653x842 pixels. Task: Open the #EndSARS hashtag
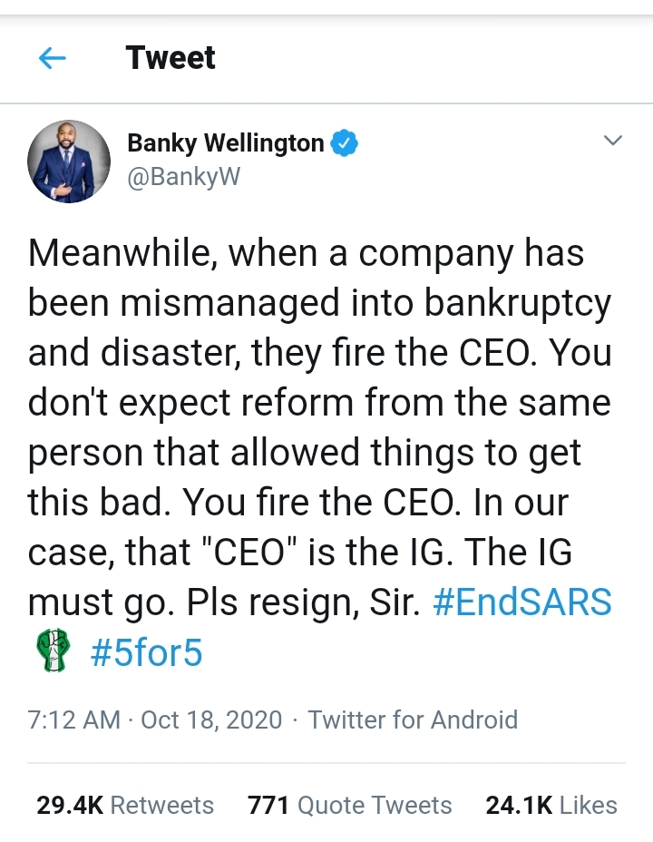tap(522, 603)
